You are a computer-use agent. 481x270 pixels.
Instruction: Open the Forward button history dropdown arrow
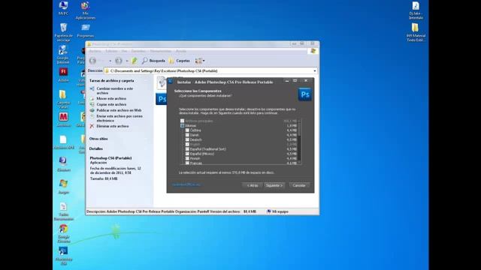(127, 61)
